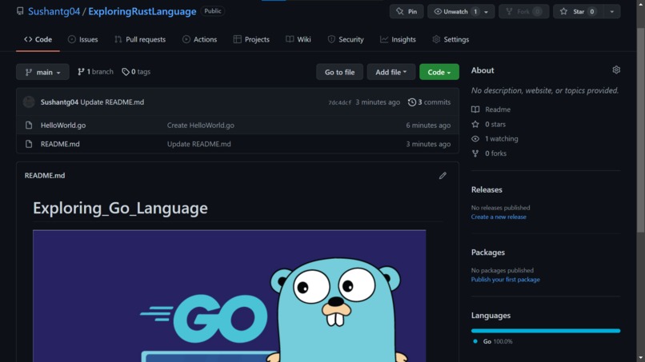
Task: View the 0 tags link
Action: coord(136,71)
